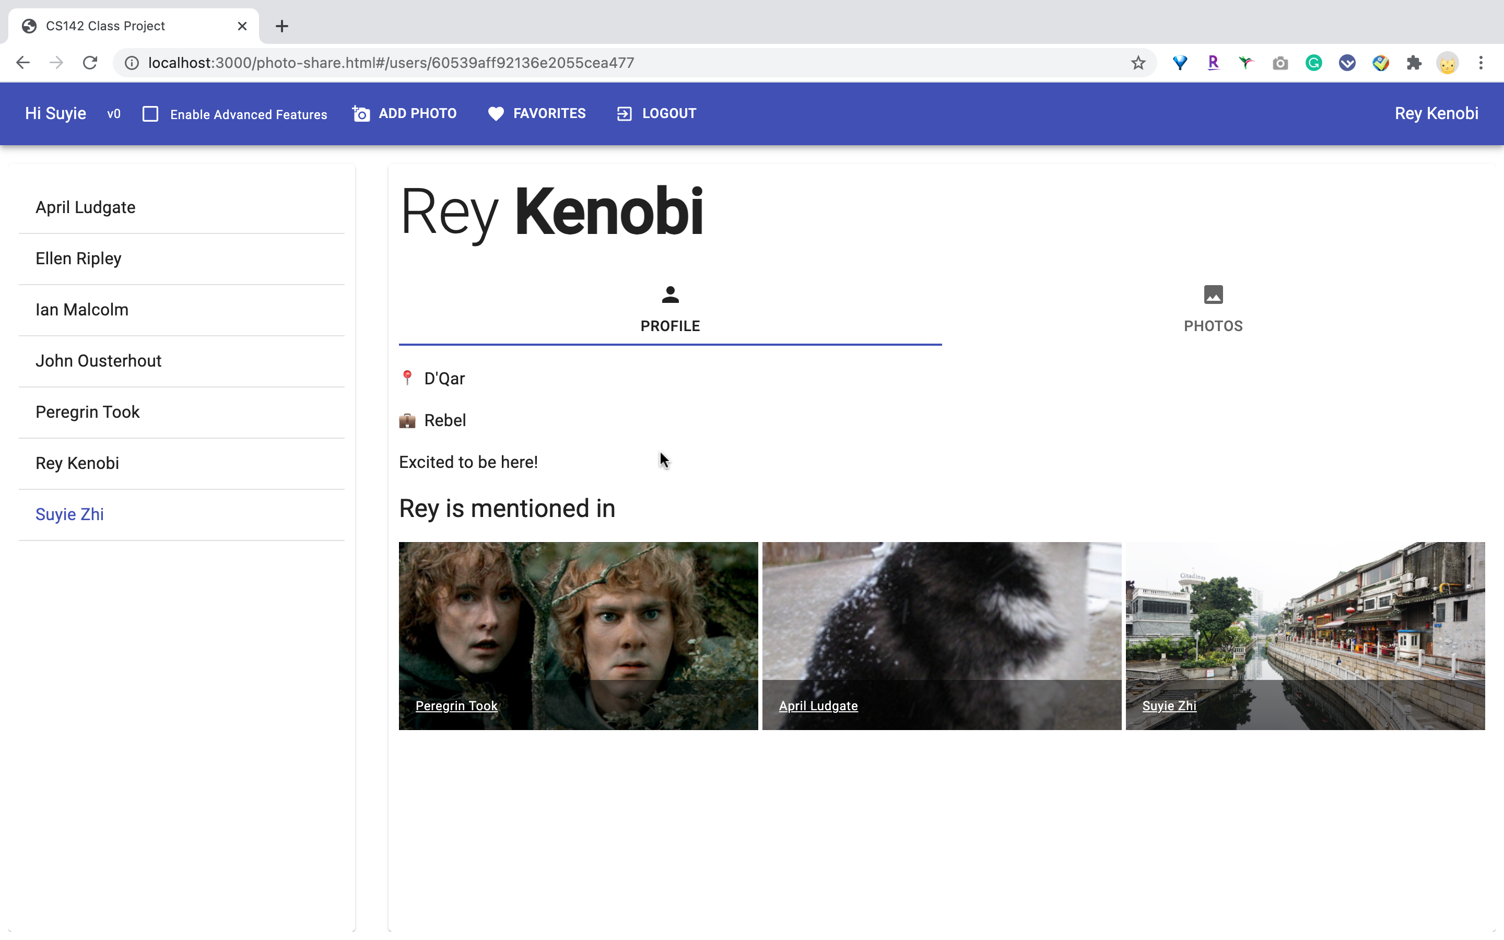Click the LOGOUT button
Screen dimensions: 1504x940
(656, 114)
